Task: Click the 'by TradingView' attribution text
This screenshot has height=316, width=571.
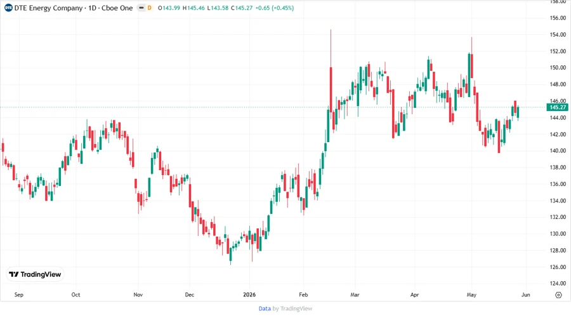Action: pos(292,309)
